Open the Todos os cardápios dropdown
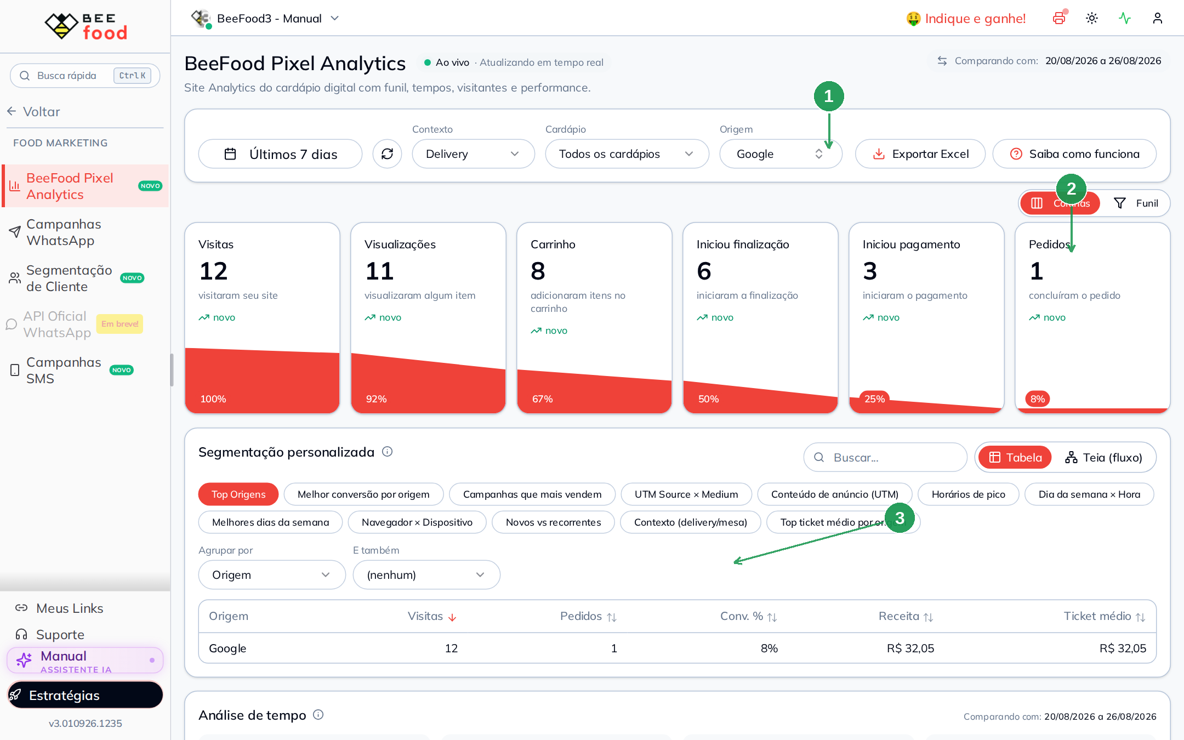Image resolution: width=1184 pixels, height=740 pixels. [627, 154]
